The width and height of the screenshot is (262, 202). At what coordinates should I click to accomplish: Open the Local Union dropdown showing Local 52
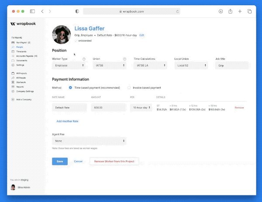coord(191,66)
